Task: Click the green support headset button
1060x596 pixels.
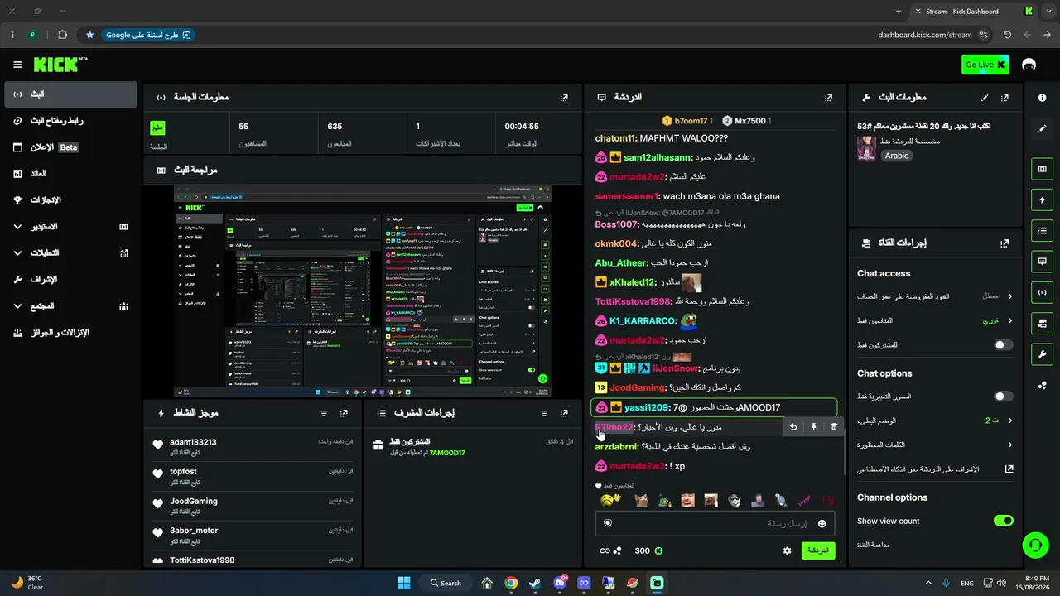Action: click(x=1035, y=545)
